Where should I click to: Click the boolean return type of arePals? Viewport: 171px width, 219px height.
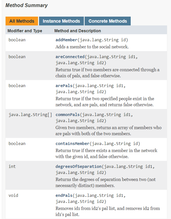(x=17, y=85)
